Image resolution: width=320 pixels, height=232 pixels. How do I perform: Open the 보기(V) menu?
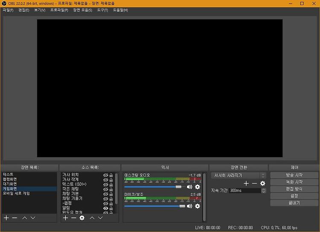40,10
